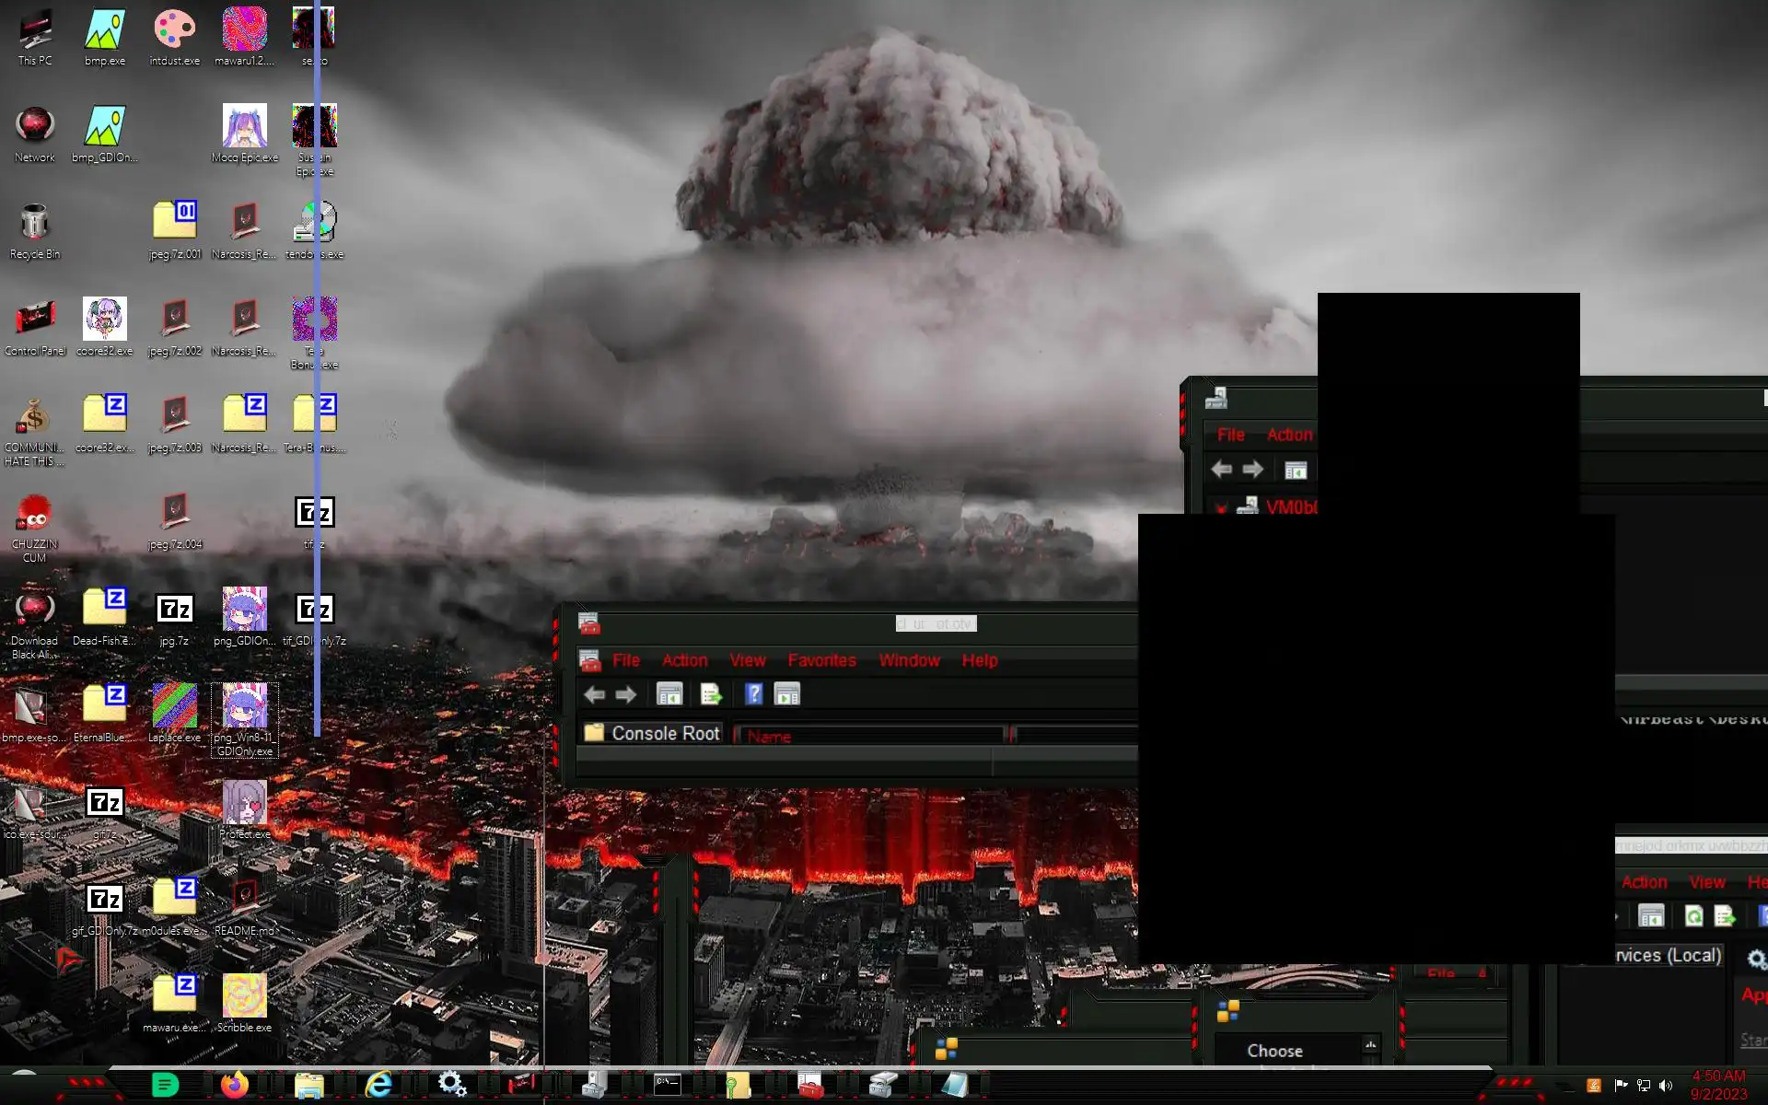Select Console Root tree node
Screen dimensions: 1768x1105
665,734
